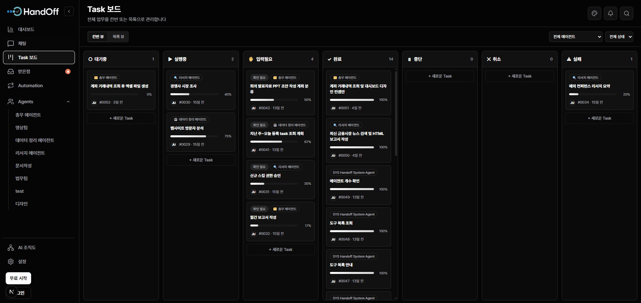Click the 완료 column scrollbar
The height and width of the screenshot is (303, 641).
[396, 114]
